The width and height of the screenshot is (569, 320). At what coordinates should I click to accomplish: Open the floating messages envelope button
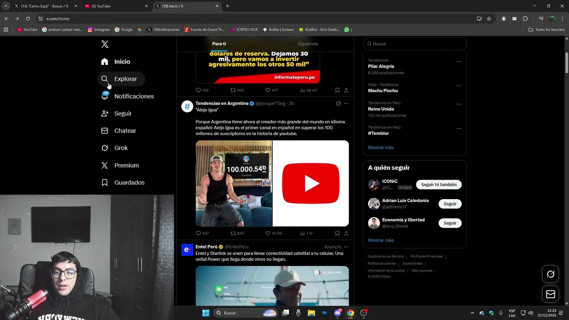coord(550,294)
